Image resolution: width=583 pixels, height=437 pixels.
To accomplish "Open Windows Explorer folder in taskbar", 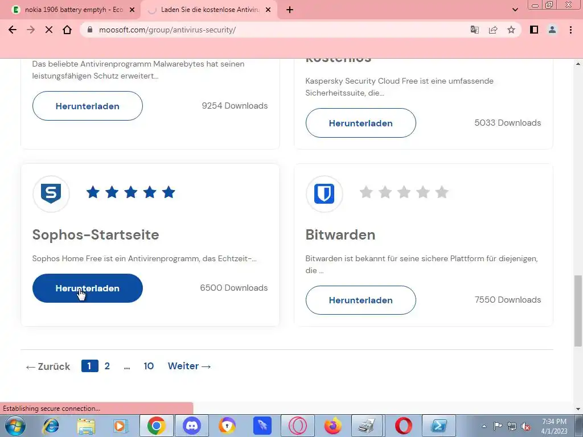I will pos(86,426).
